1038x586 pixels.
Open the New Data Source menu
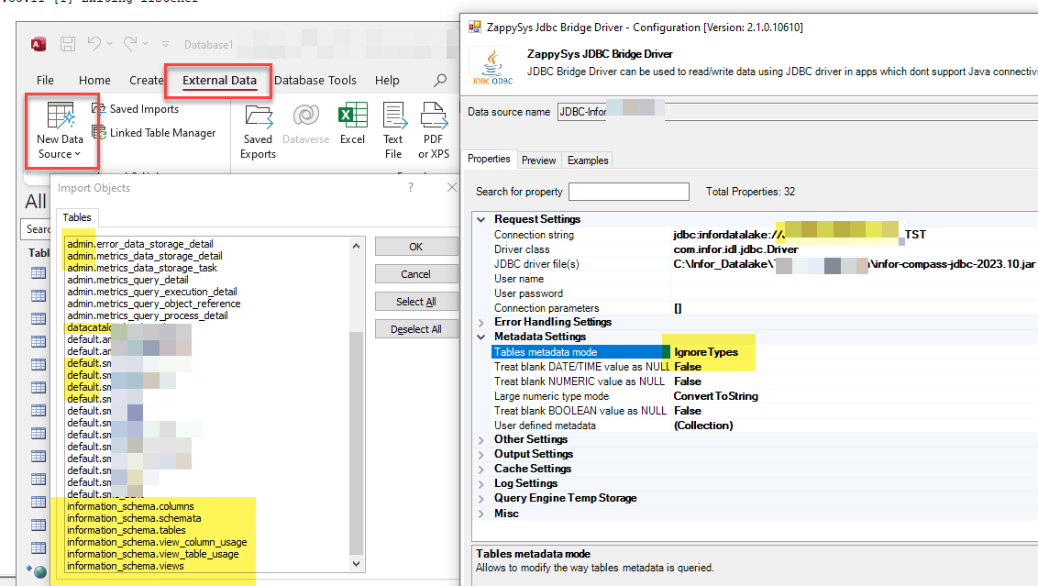point(61,130)
